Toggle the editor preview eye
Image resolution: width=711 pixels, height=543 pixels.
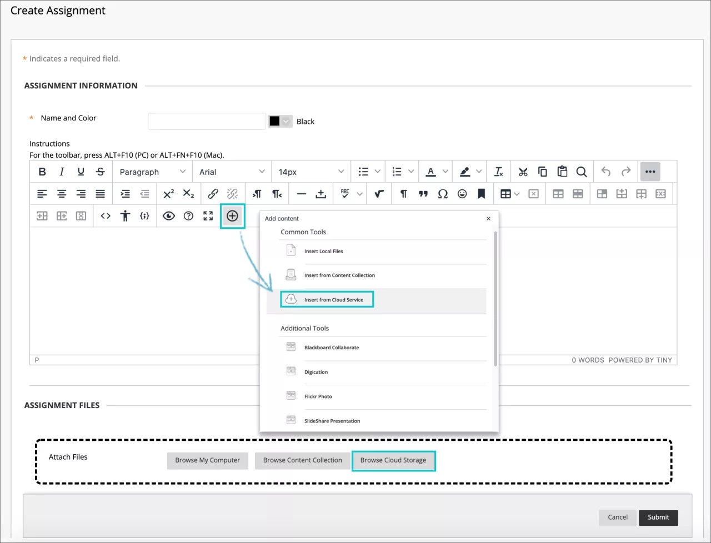pyautogui.click(x=169, y=216)
